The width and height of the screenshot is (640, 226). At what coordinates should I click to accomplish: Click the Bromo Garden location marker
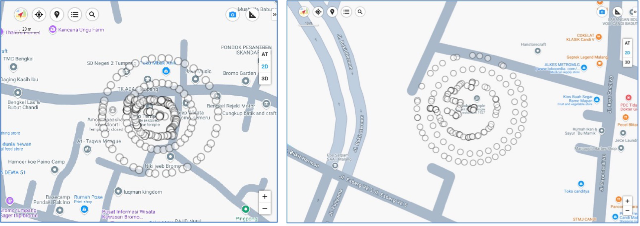(246, 81)
